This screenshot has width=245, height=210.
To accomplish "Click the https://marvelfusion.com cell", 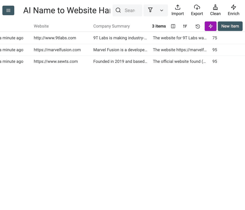I will (57, 50).
